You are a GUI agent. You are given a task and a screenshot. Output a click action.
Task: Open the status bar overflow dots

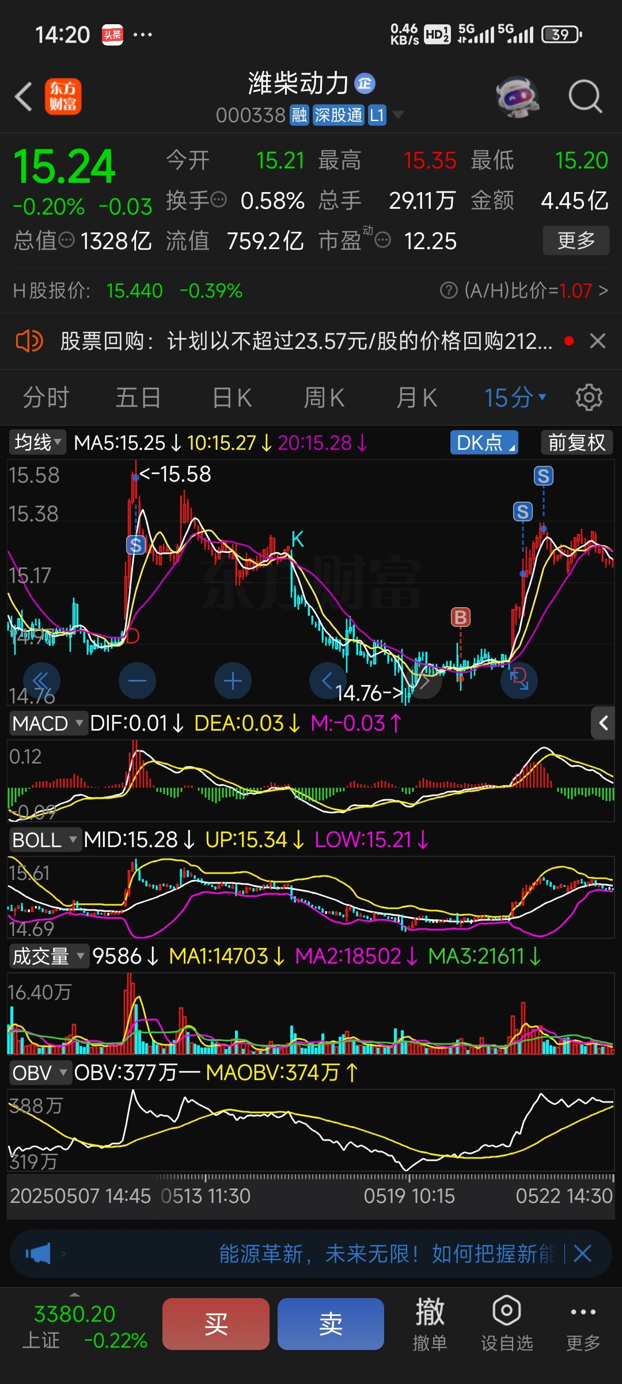point(143,35)
